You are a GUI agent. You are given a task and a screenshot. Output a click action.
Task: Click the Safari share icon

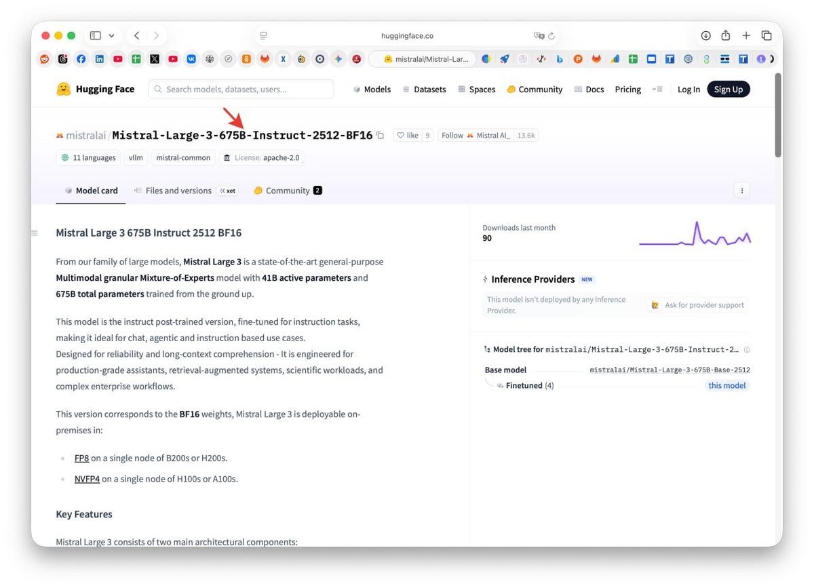pyautogui.click(x=726, y=35)
